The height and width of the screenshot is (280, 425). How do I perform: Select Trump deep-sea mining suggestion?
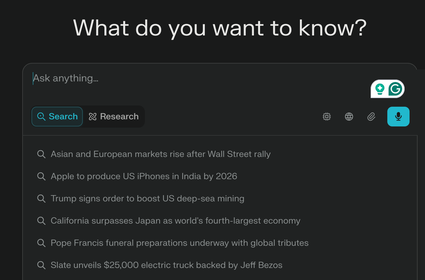pyautogui.click(x=147, y=198)
